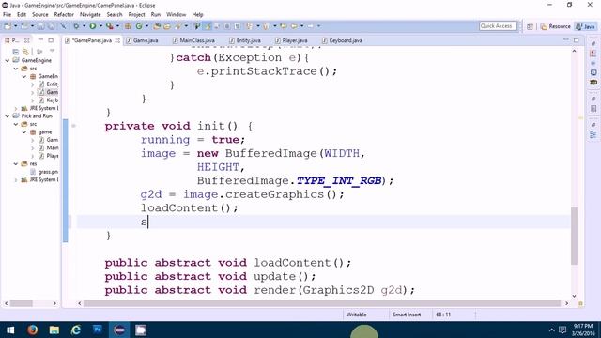The image size is (601, 338).
Task: Select grass.png in the res folder
Action: coord(44,172)
